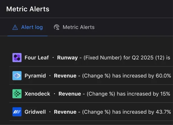Screen dimensions: 173x125
Task: Click the Runway metric label for Four Leaf
Action: (67, 58)
